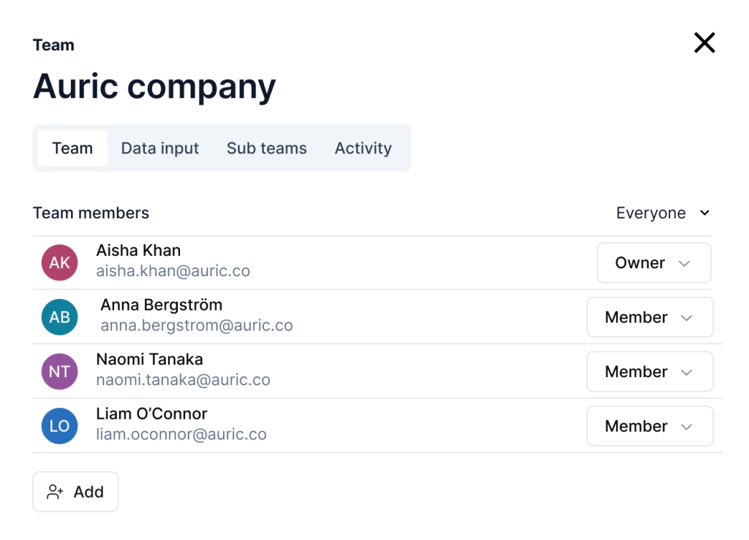The width and height of the screenshot is (749, 540).
Task: Select the Team tab
Action: point(72,148)
